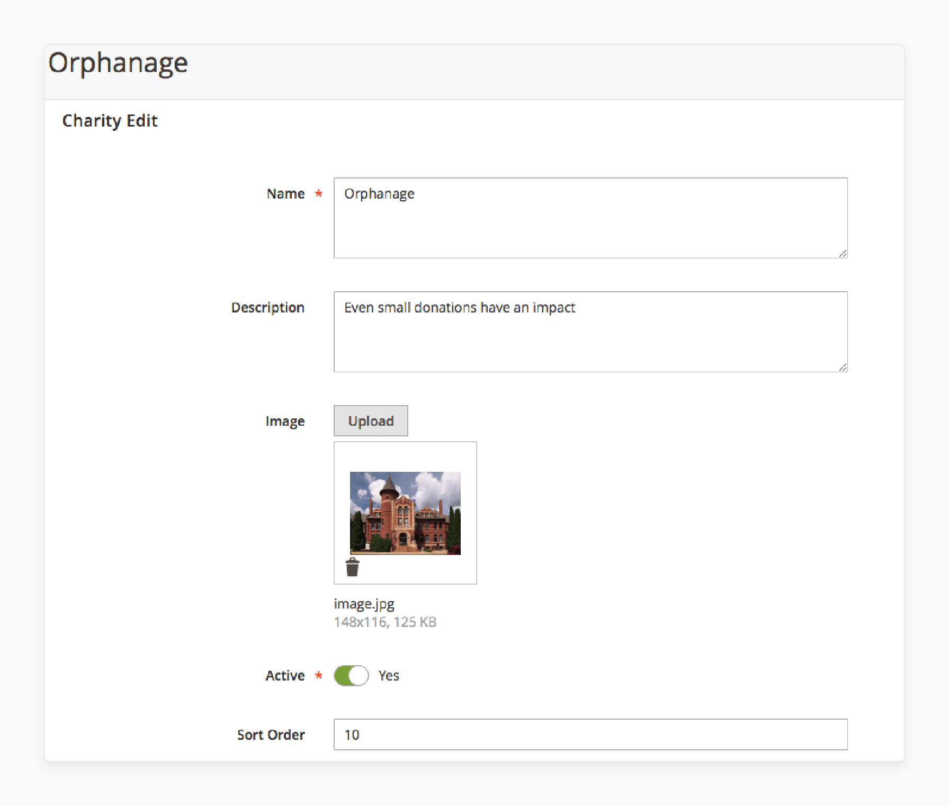Delete the uploaded image with trash icon

point(352,567)
